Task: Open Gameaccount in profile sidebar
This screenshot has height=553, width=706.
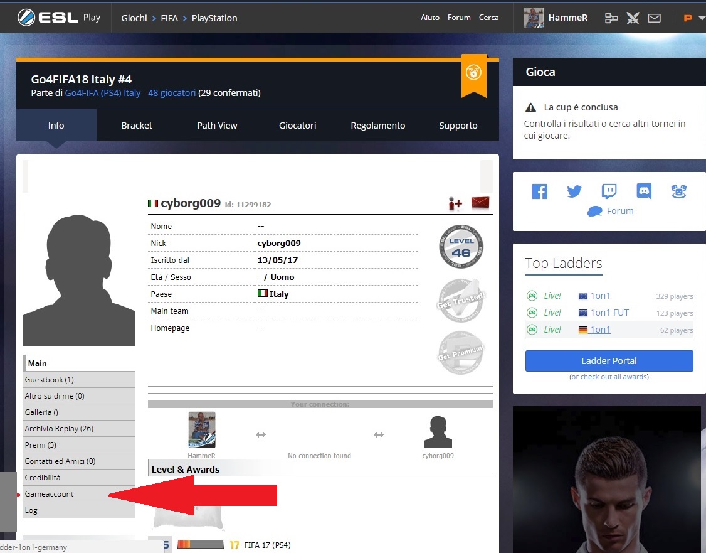Action: 79,494
